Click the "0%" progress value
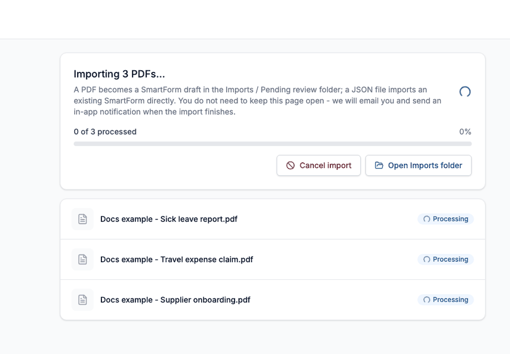 coord(465,132)
